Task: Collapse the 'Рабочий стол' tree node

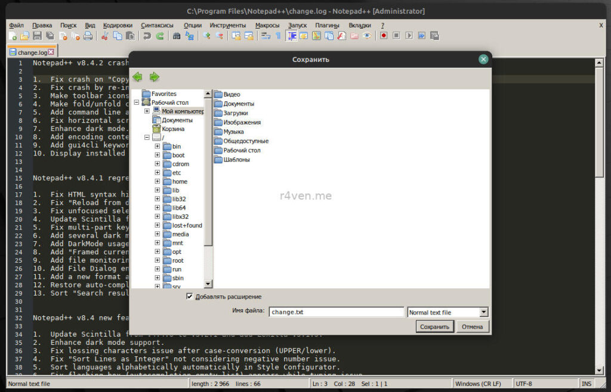Action: tap(137, 102)
